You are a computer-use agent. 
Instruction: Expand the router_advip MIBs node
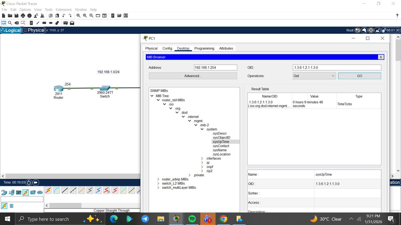point(158,179)
